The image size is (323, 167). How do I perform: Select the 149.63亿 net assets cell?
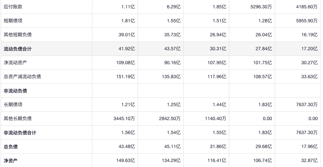point(126,161)
